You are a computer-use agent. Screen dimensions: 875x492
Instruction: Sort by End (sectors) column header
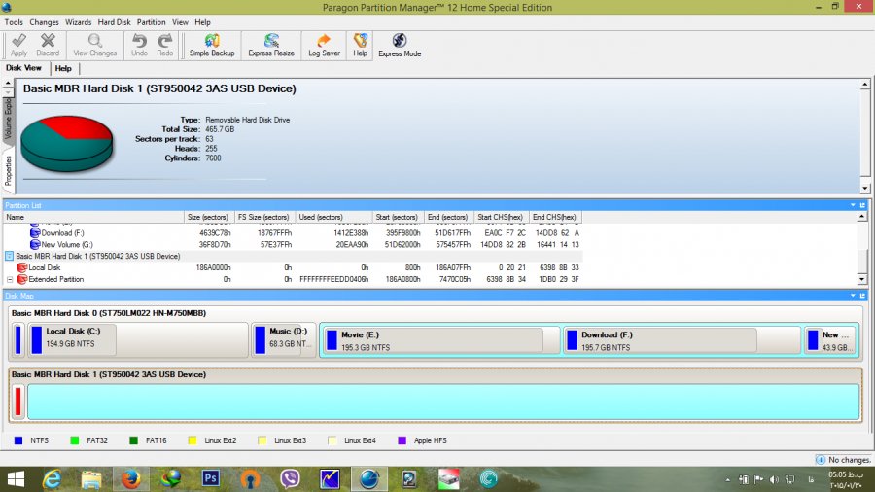(x=447, y=217)
